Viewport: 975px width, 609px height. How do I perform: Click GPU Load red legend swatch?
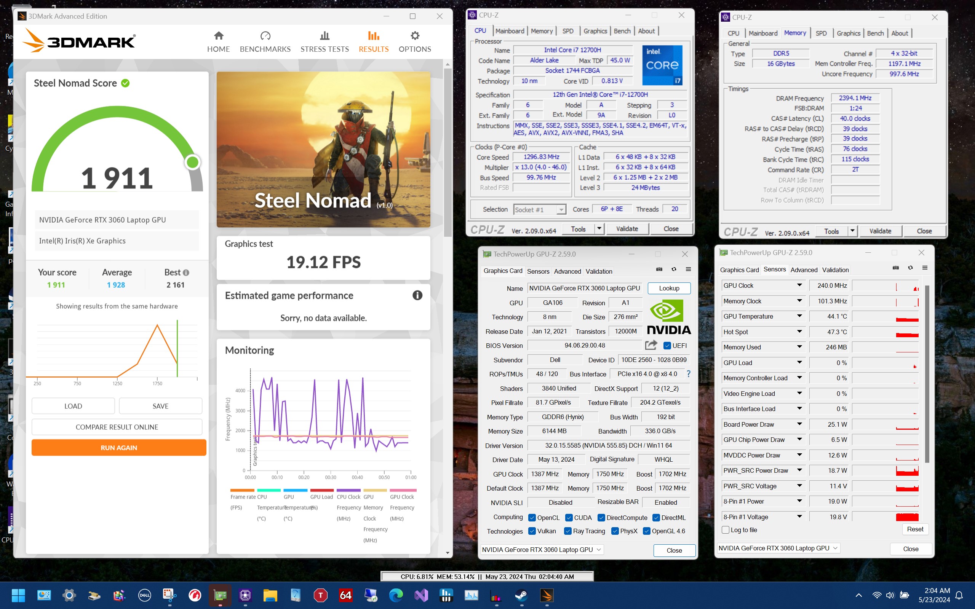(x=322, y=490)
